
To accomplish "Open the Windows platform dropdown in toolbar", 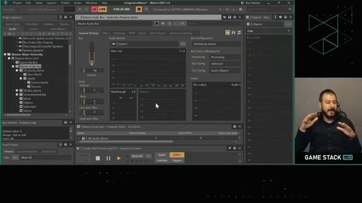I will tap(13, 10).
